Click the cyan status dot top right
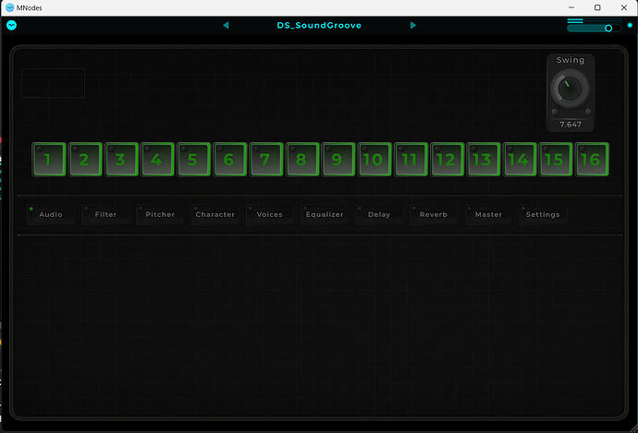Screen dimensions: 638x433 click(x=630, y=25)
